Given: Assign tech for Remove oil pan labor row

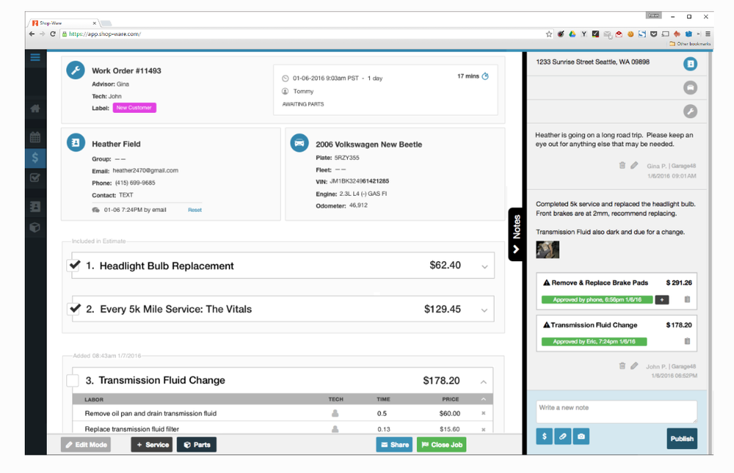Looking at the screenshot, I should (x=335, y=414).
